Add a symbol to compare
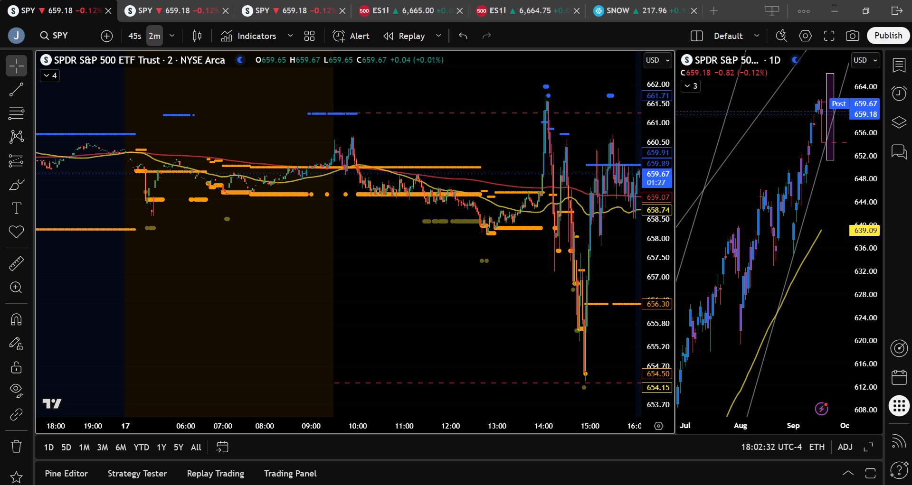The width and height of the screenshot is (912, 485). point(107,36)
